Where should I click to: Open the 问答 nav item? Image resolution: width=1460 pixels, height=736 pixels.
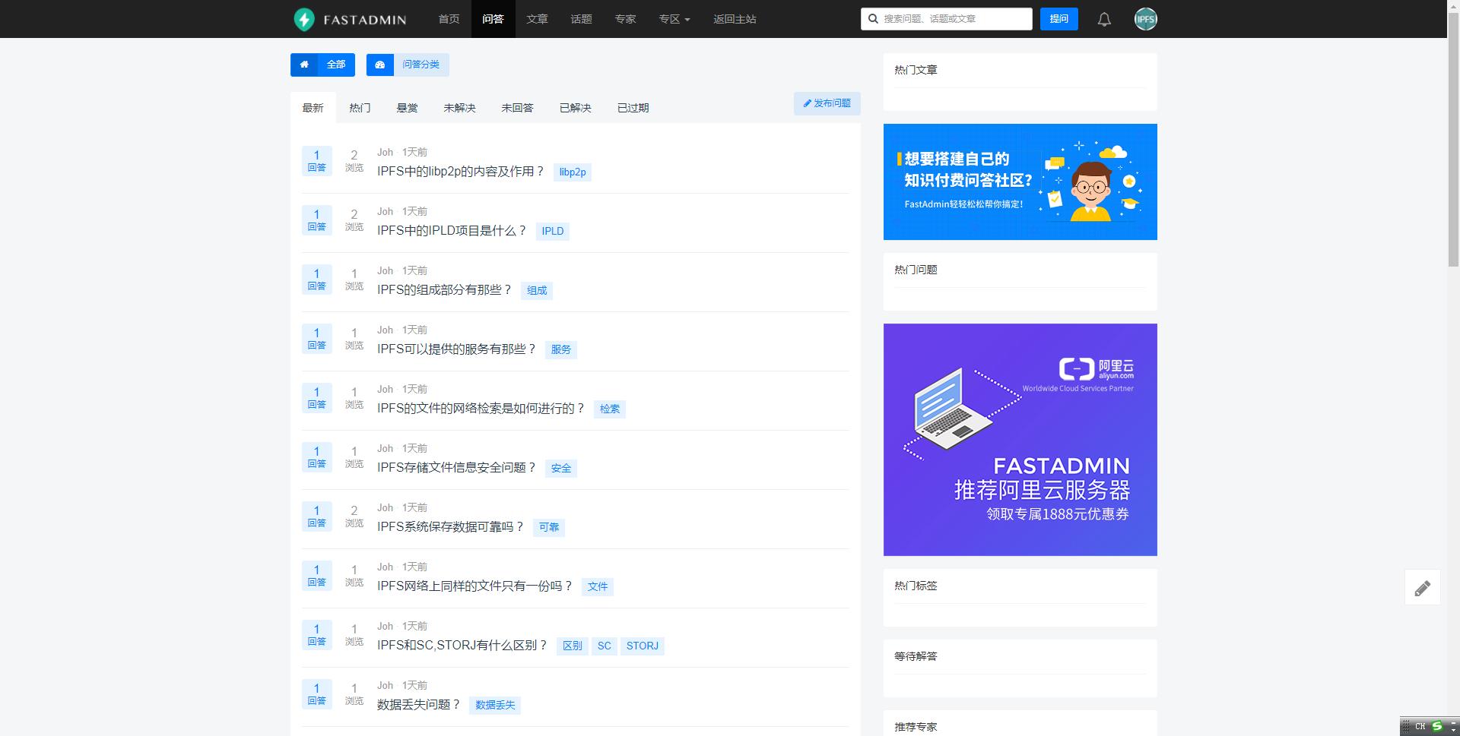coord(493,19)
